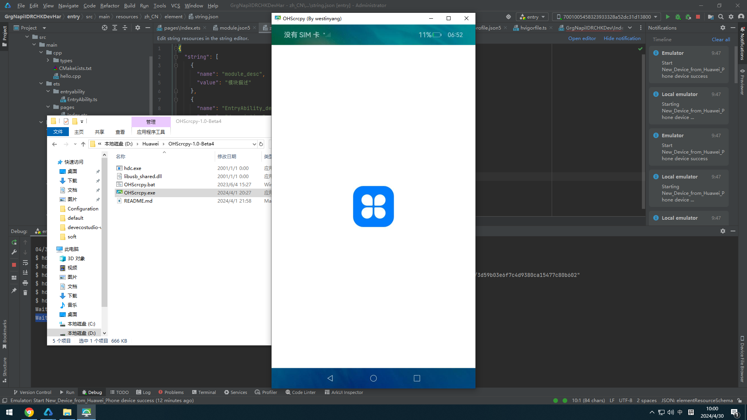
Task: Start debugging with the green bug icon
Action: coord(678,17)
